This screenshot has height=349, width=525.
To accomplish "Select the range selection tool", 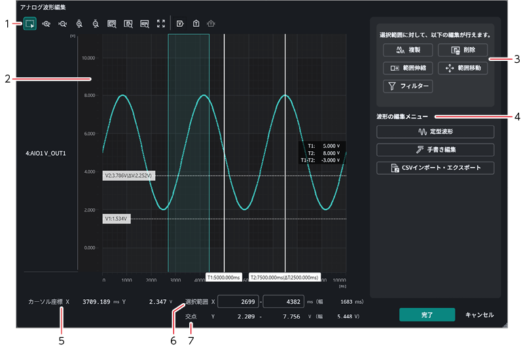I will tap(30, 24).
